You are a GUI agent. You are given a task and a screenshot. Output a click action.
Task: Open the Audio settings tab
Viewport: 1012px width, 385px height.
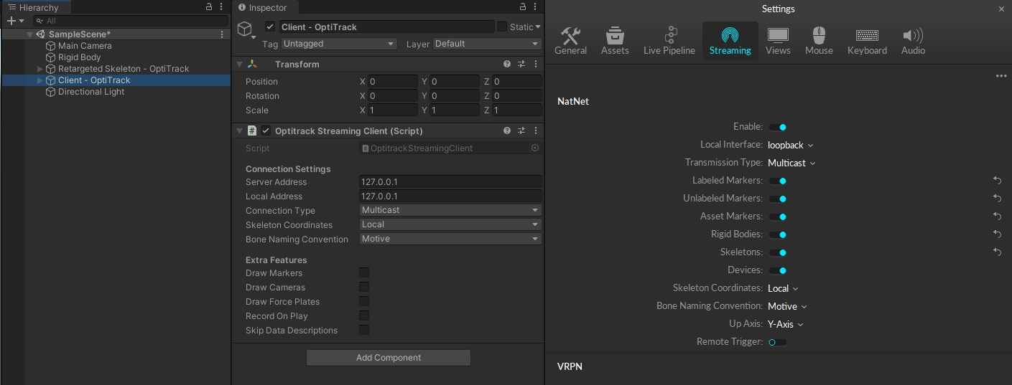tap(913, 41)
